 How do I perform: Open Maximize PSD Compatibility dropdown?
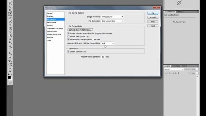coord(108,43)
